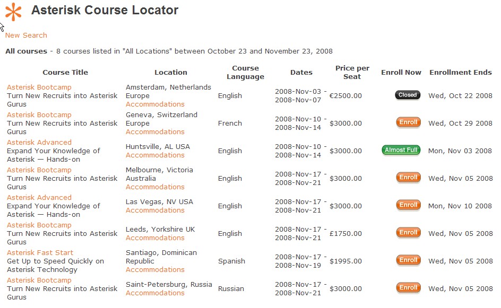Open Asterisk Advanced link for Huntsville

[39, 142]
